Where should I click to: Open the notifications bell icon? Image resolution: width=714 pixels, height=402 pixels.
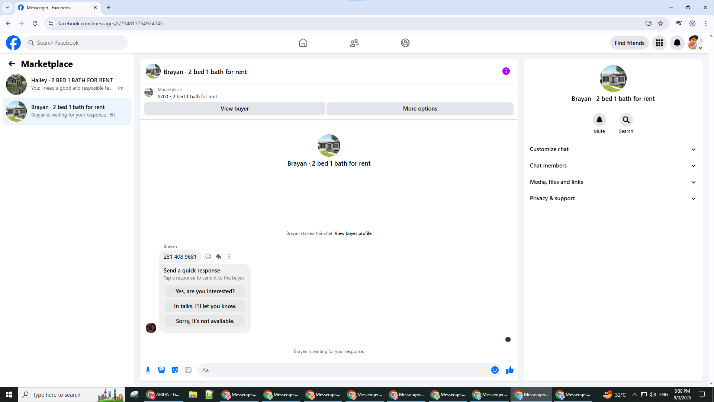pyautogui.click(x=677, y=43)
